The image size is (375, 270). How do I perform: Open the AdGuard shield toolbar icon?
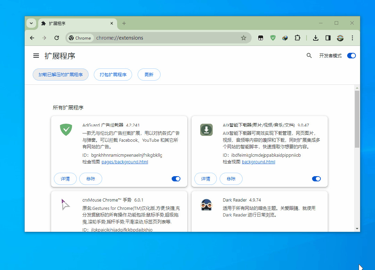coord(273,38)
